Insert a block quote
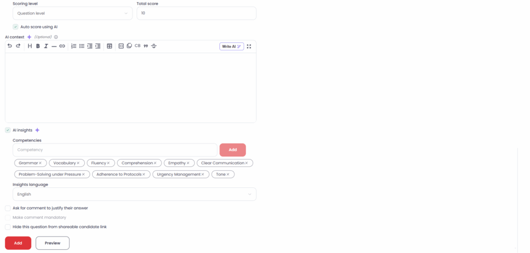530x253 pixels. pos(145,46)
